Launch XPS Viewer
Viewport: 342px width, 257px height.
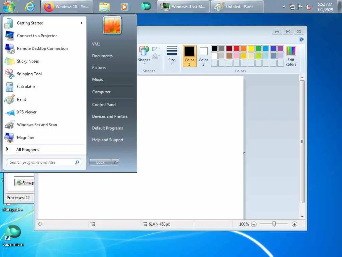[x=45, y=112]
